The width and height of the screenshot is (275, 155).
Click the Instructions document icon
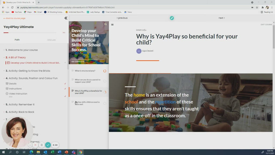coord(7,89)
